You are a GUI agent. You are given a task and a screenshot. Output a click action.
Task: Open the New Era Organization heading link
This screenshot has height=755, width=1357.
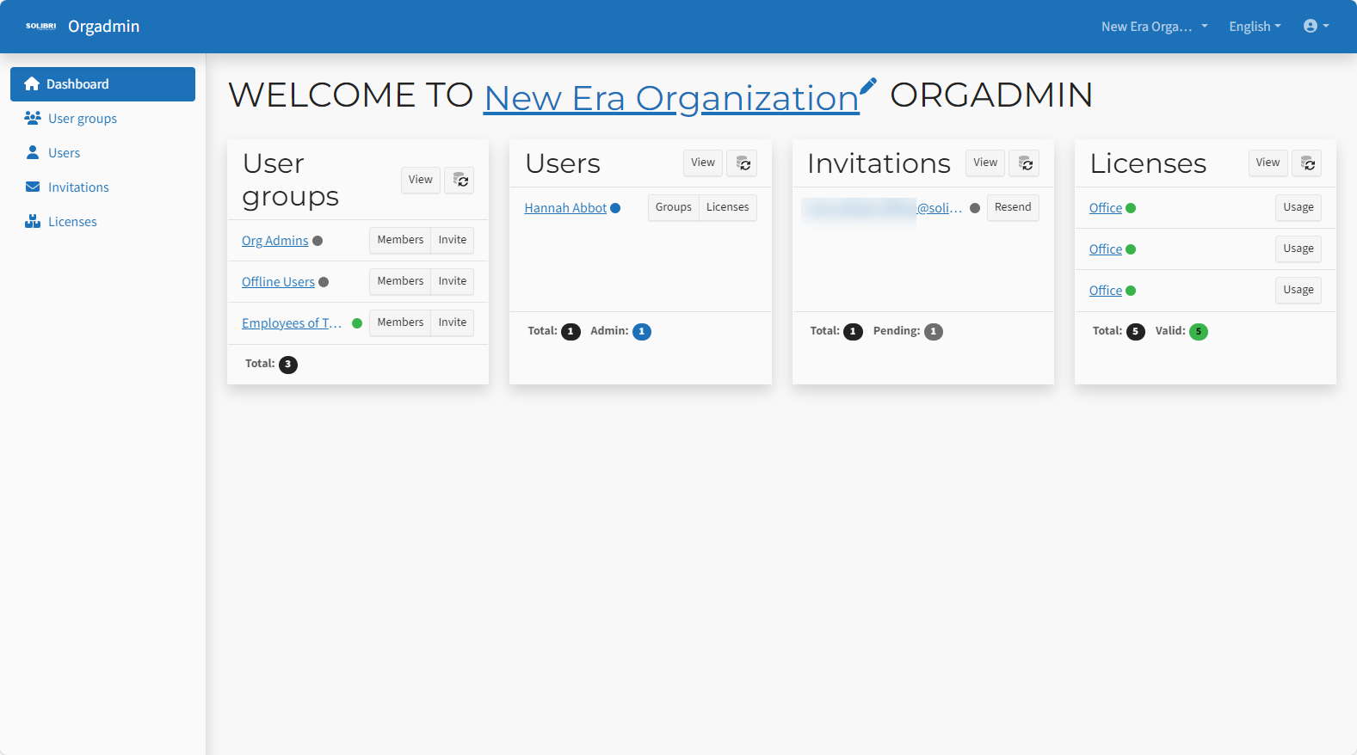pos(671,98)
